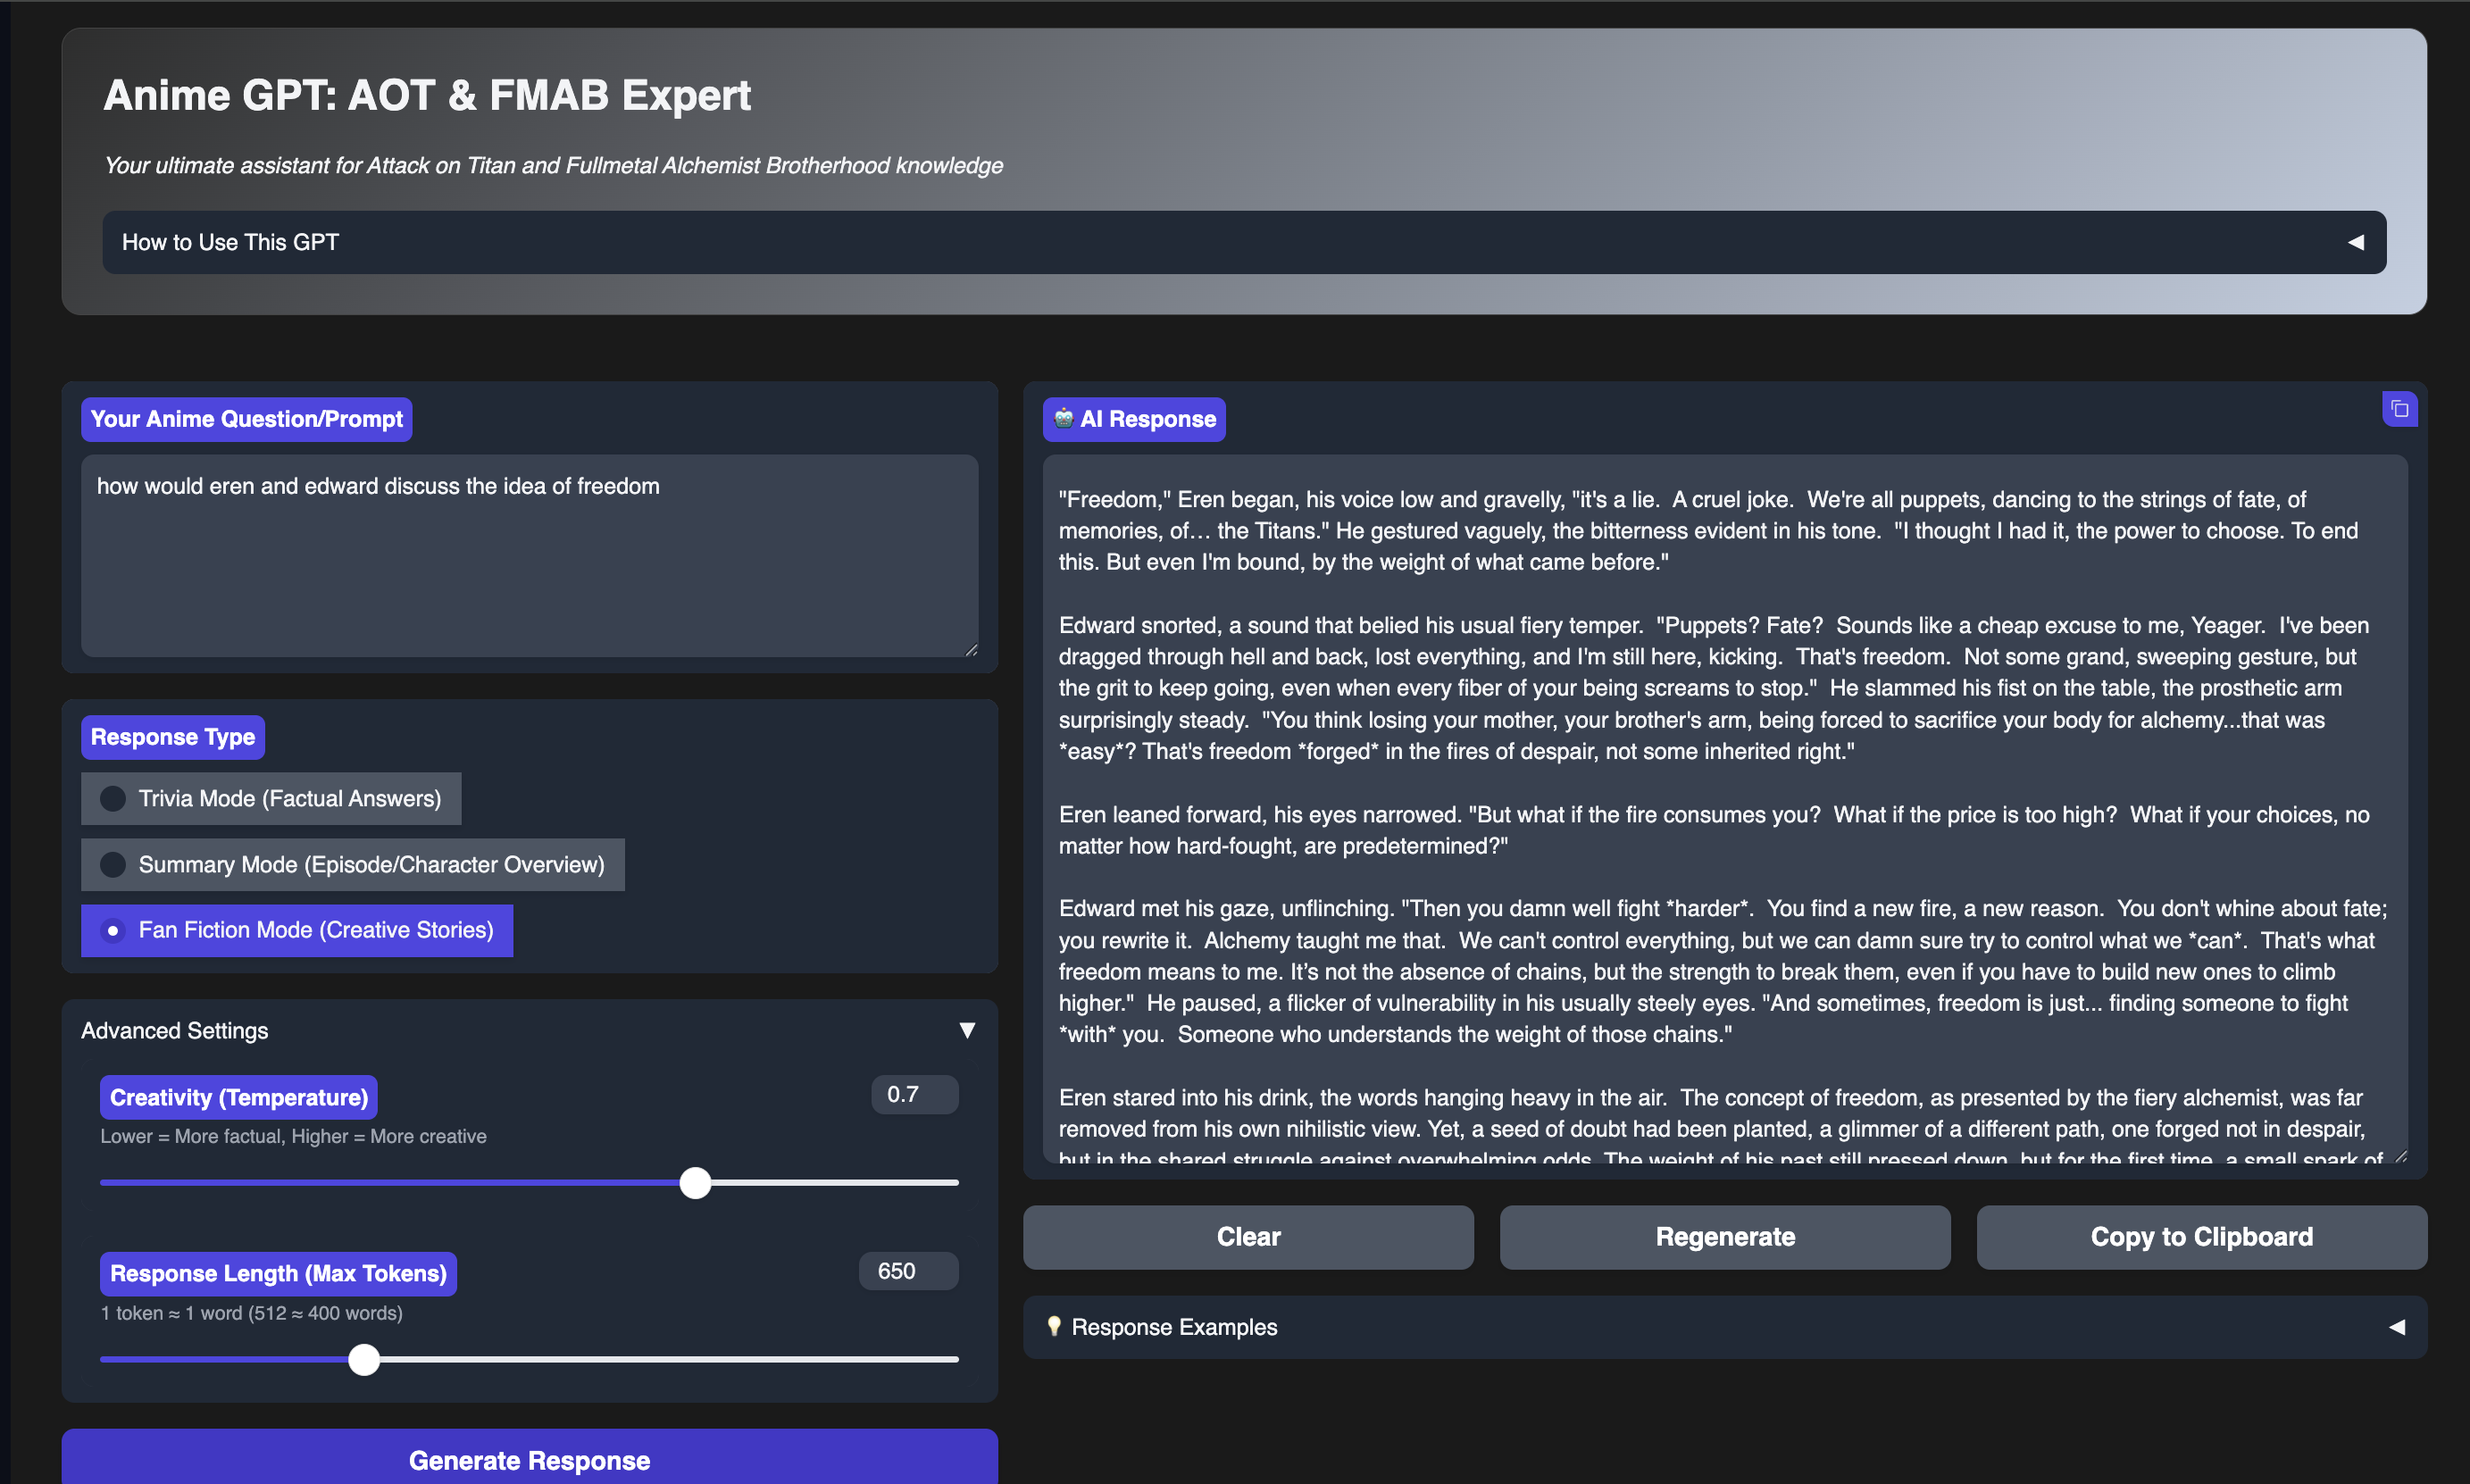Click inside the AI Response text area

[1724, 809]
